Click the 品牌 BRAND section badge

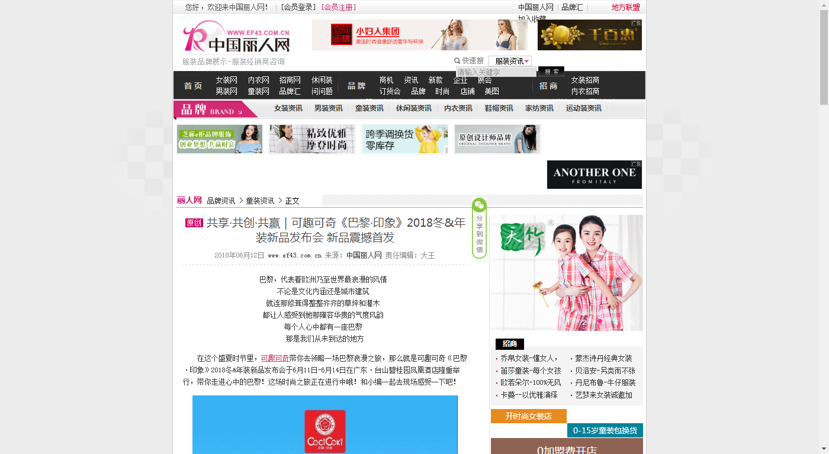tap(216, 110)
